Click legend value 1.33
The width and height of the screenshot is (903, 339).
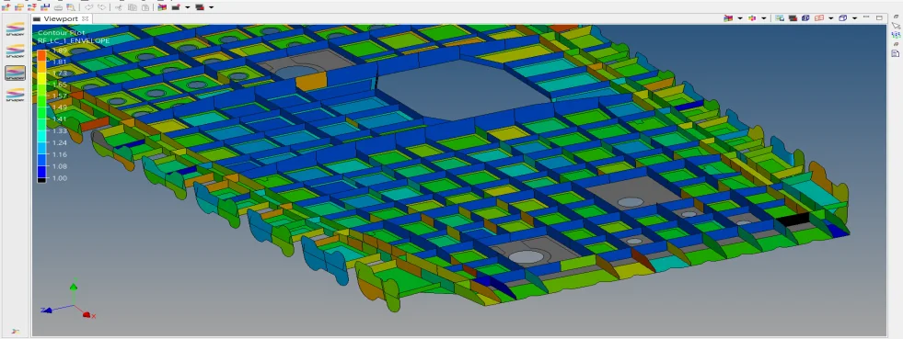(59, 131)
